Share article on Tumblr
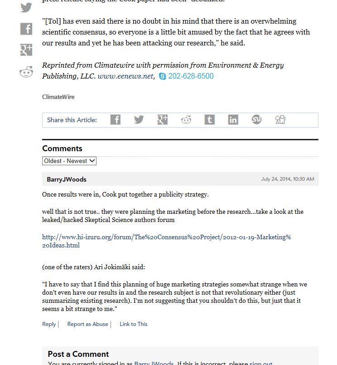This screenshot has width=337, height=365. (210, 120)
